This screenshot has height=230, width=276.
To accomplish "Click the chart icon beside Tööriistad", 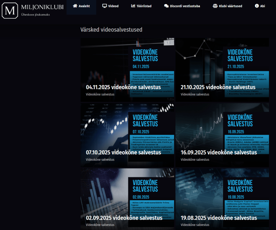I will coord(133,6).
